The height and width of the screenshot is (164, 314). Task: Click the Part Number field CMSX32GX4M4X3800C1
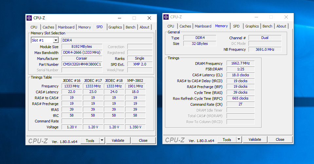pyautogui.click(x=82, y=64)
